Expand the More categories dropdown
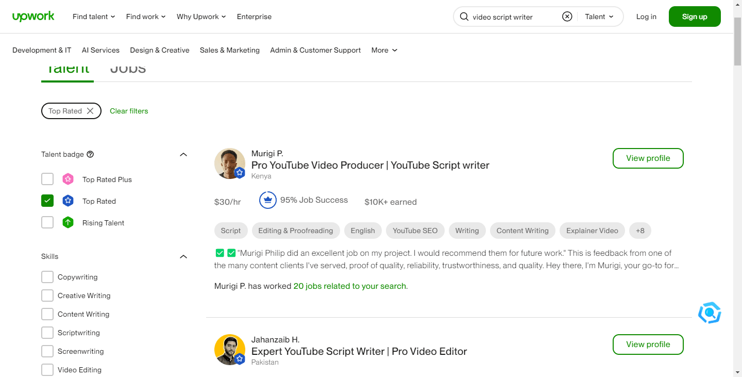742x377 pixels. (x=384, y=50)
